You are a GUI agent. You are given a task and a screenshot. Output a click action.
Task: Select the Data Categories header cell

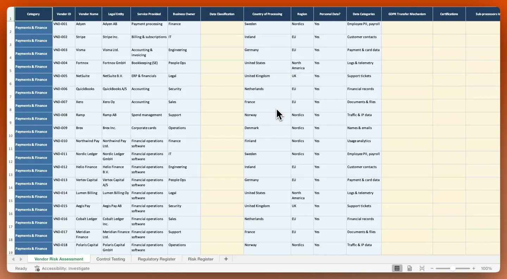(364, 14)
